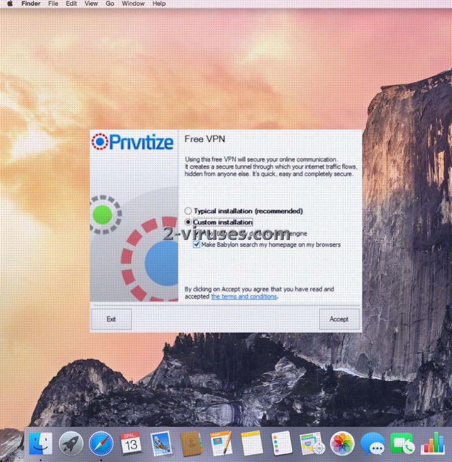
Task: Open Notes yellow notepad icon
Action: [x=252, y=444]
